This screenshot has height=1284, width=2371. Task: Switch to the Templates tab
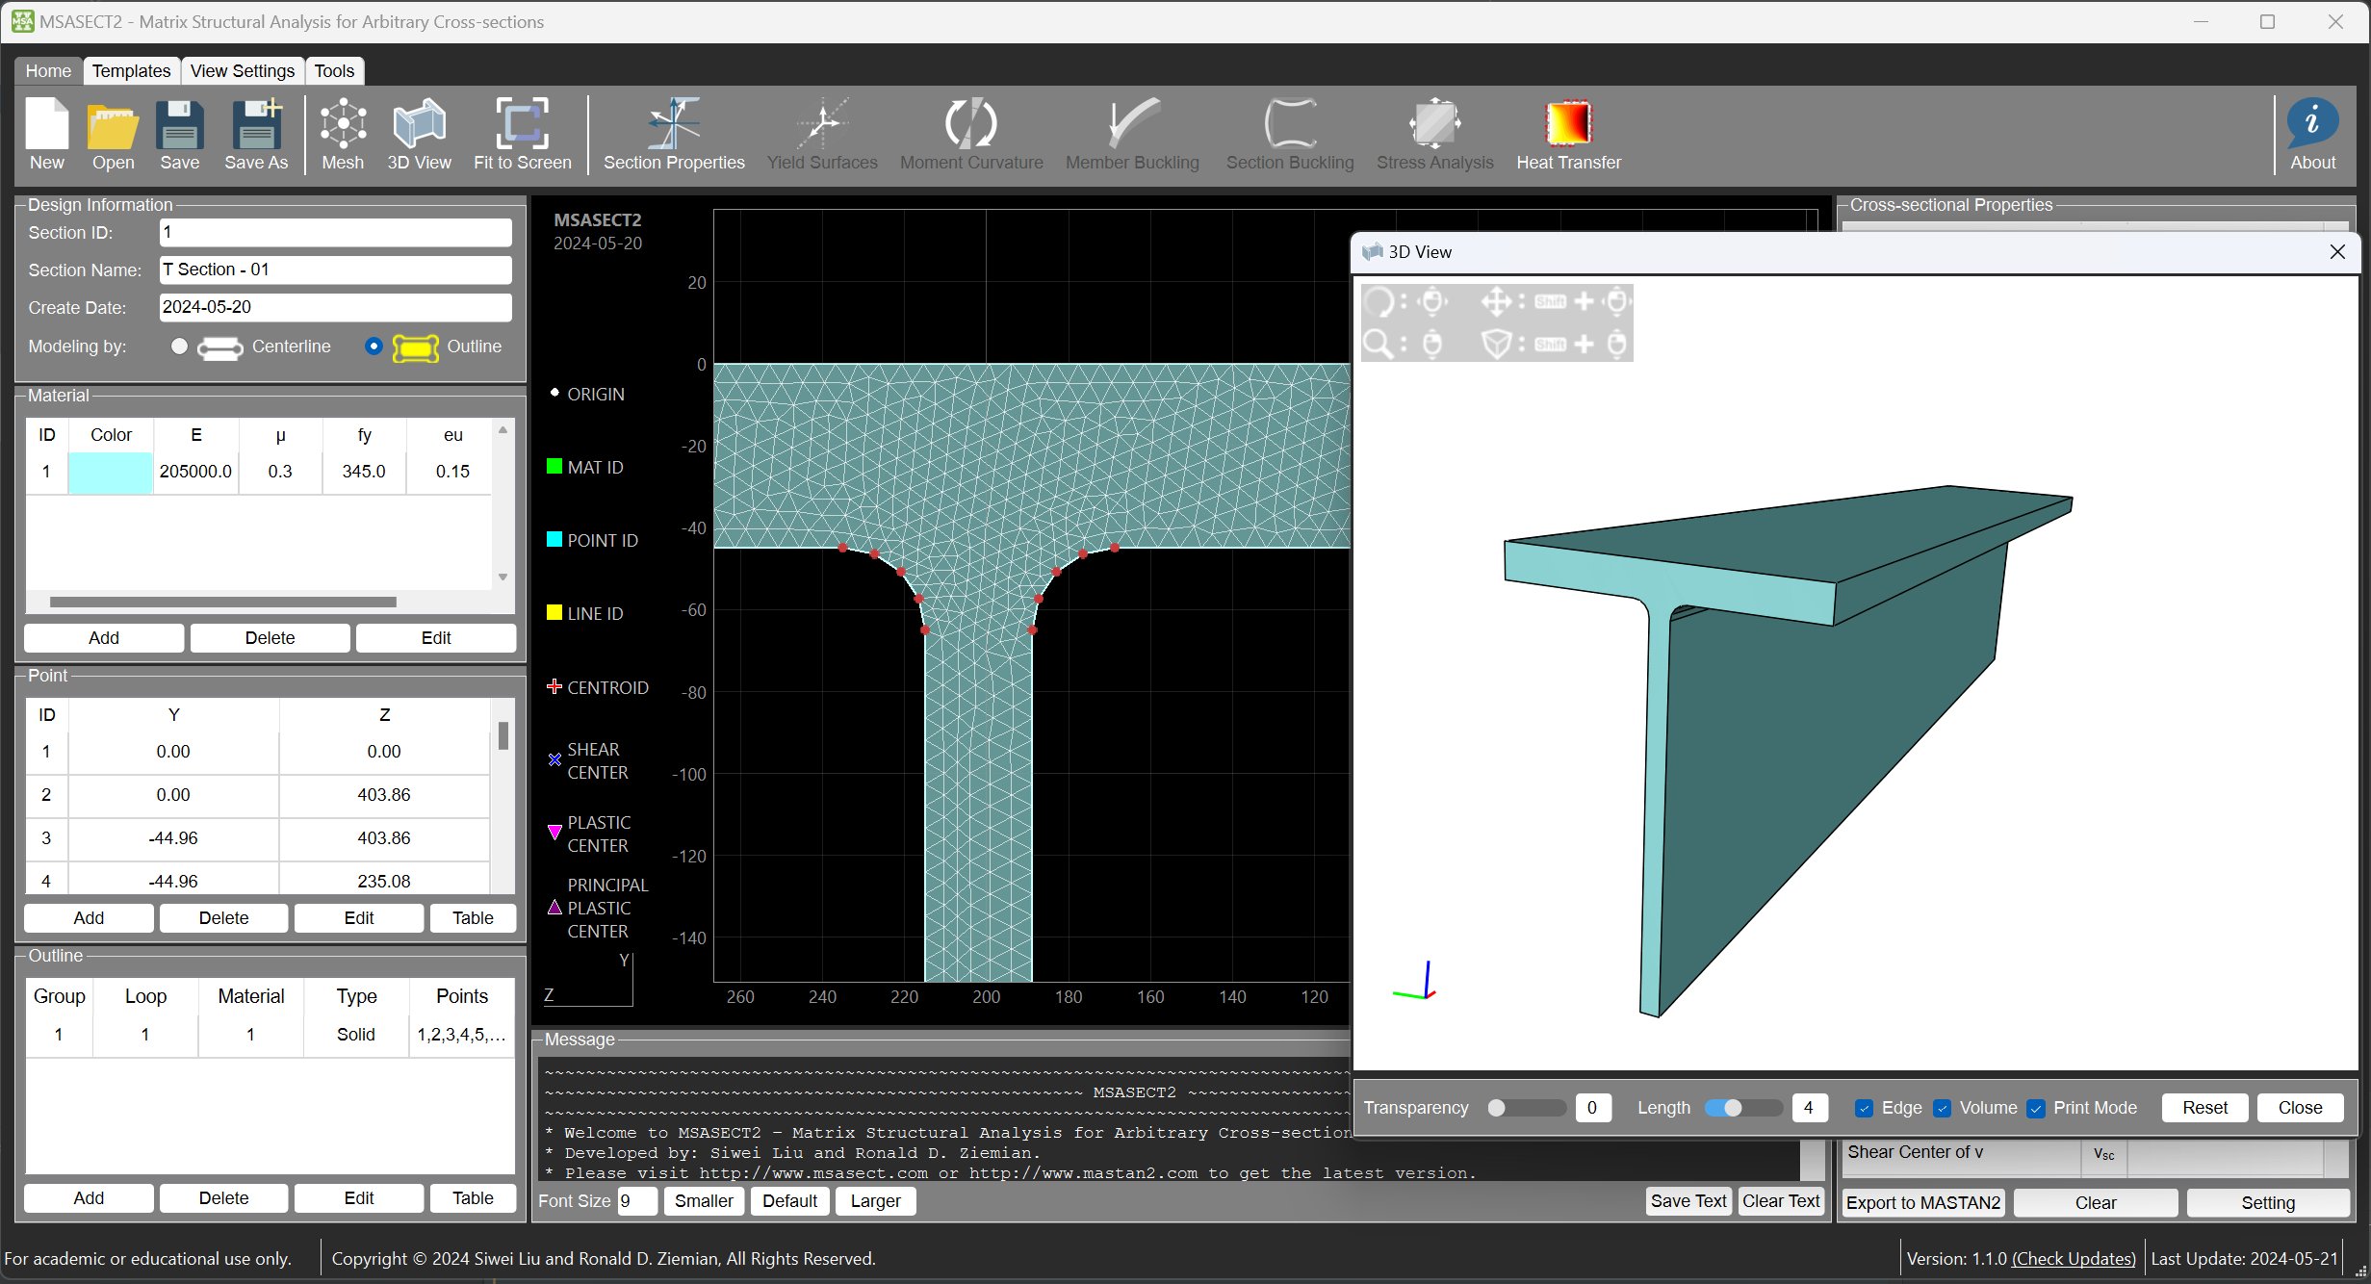[131, 71]
